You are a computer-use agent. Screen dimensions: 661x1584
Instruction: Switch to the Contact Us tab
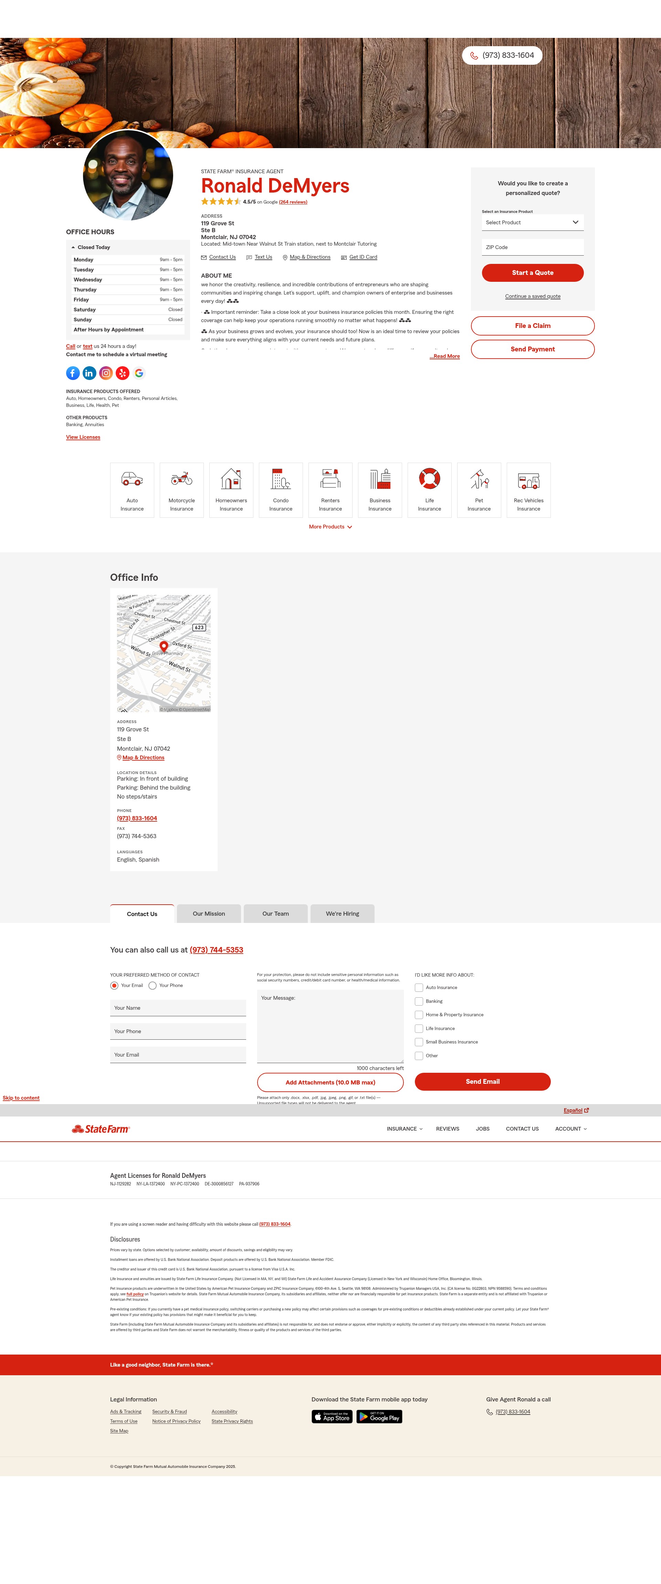coord(142,914)
